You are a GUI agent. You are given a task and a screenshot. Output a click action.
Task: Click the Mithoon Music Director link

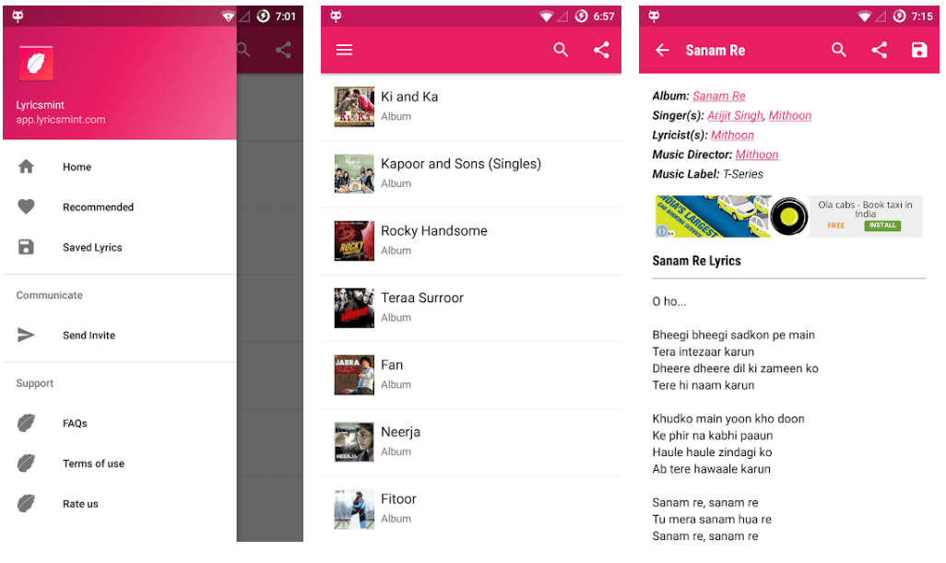[756, 155]
